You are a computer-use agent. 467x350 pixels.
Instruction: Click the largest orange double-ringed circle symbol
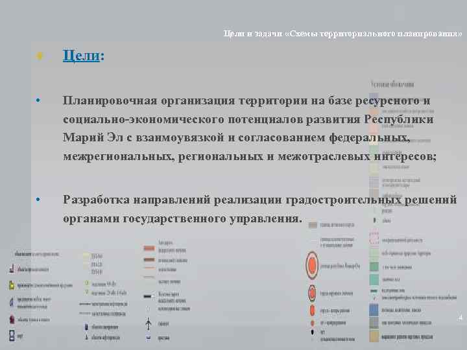[312, 265]
